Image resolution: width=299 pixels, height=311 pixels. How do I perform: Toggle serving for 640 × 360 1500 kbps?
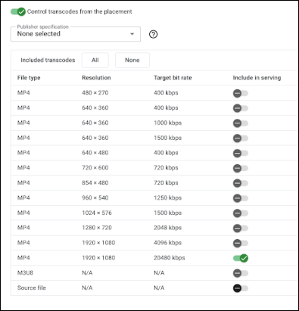[x=241, y=138]
